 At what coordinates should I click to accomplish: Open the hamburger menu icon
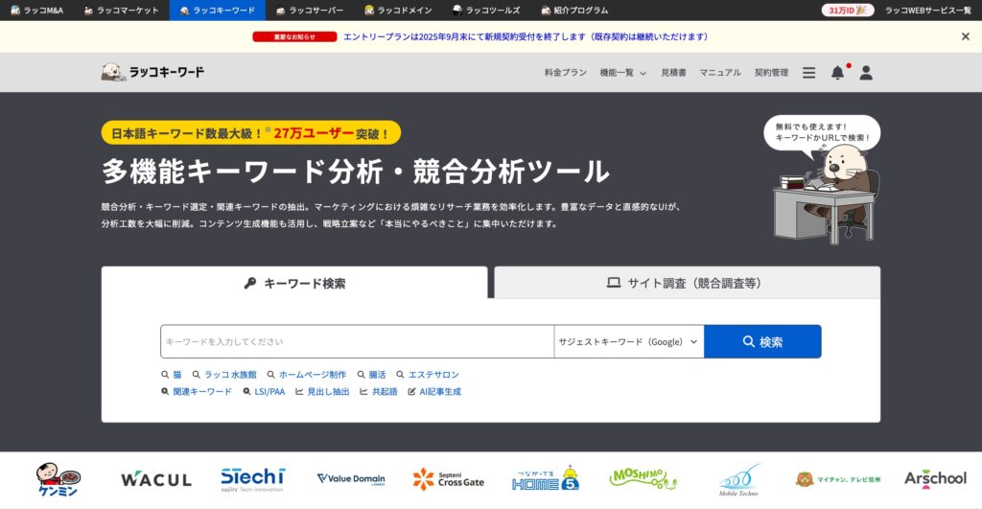[808, 73]
